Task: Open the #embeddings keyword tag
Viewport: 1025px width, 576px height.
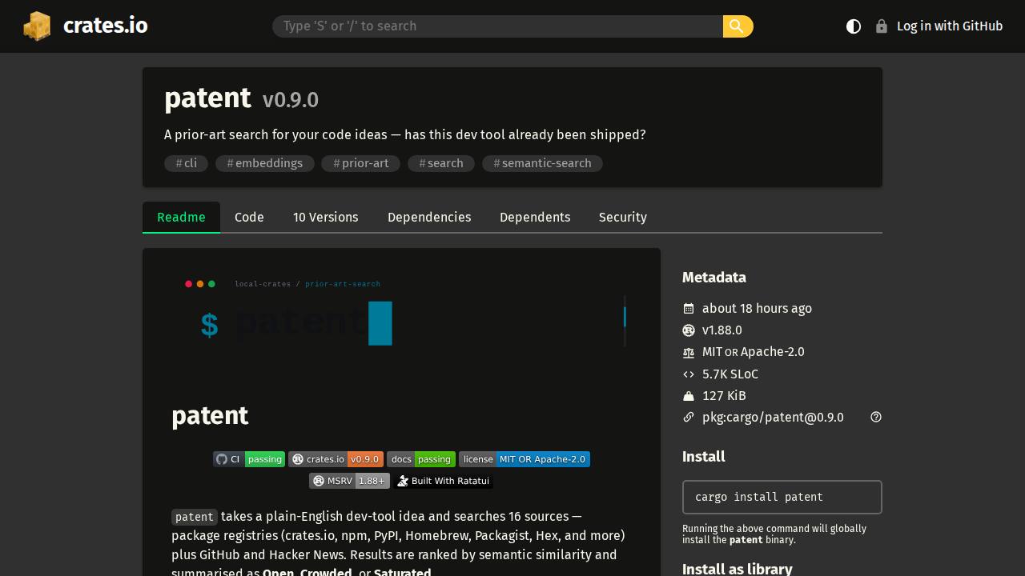Action: pos(264,163)
